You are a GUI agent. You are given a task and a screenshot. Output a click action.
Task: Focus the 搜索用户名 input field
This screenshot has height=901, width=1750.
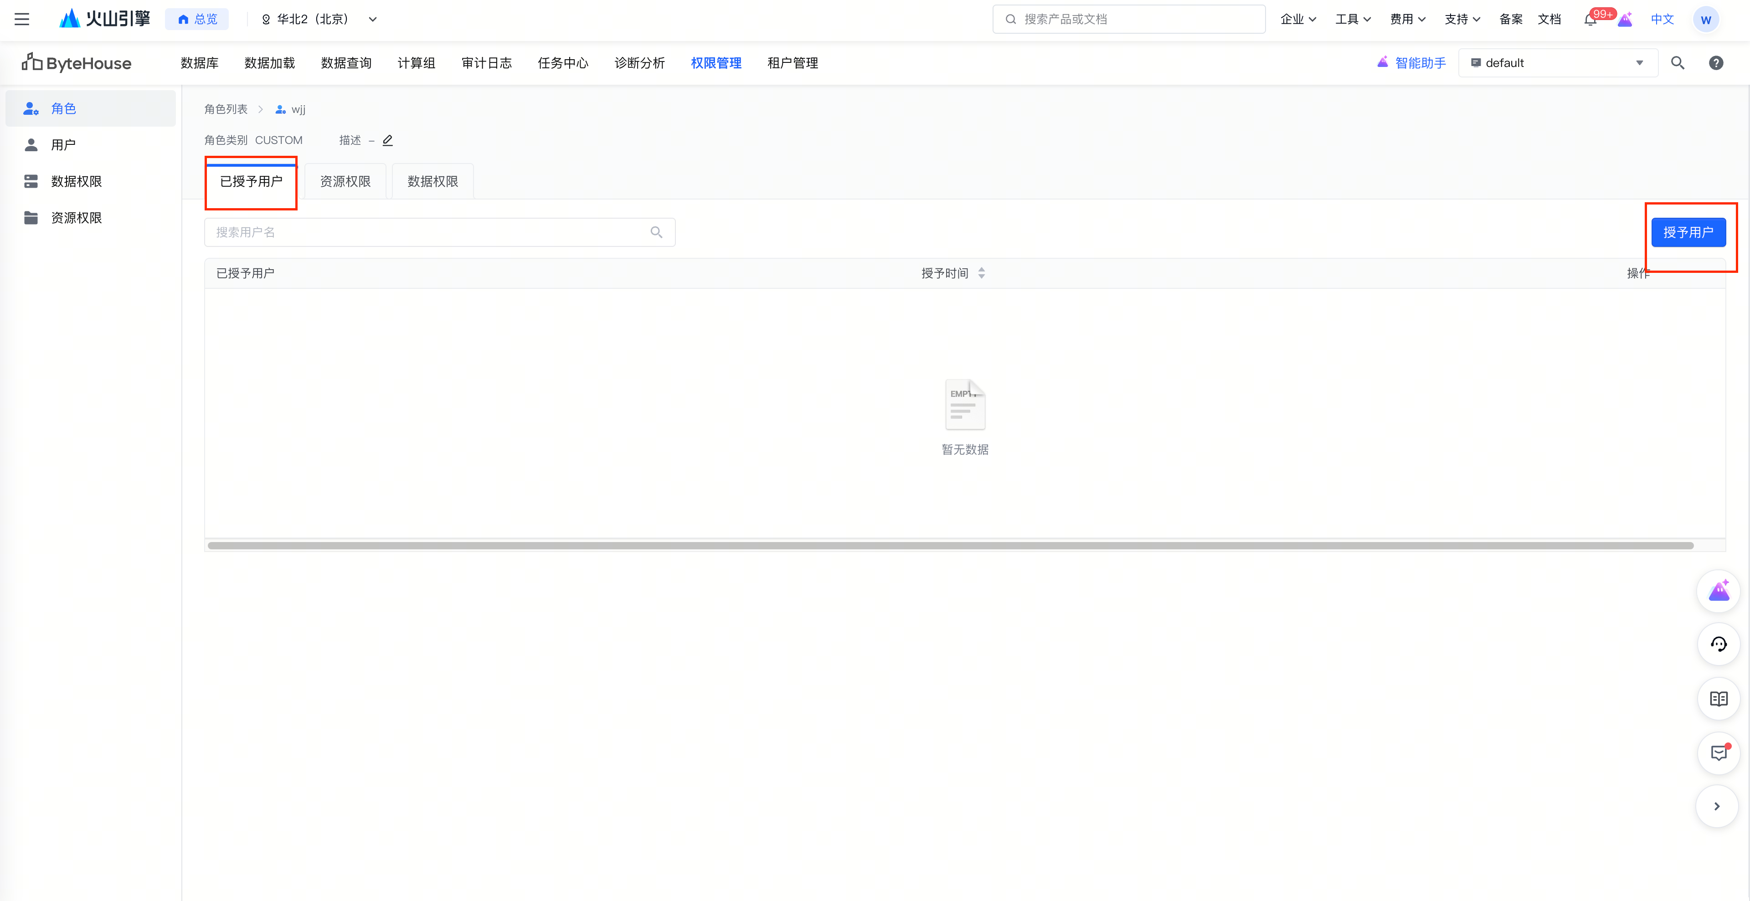(x=439, y=232)
